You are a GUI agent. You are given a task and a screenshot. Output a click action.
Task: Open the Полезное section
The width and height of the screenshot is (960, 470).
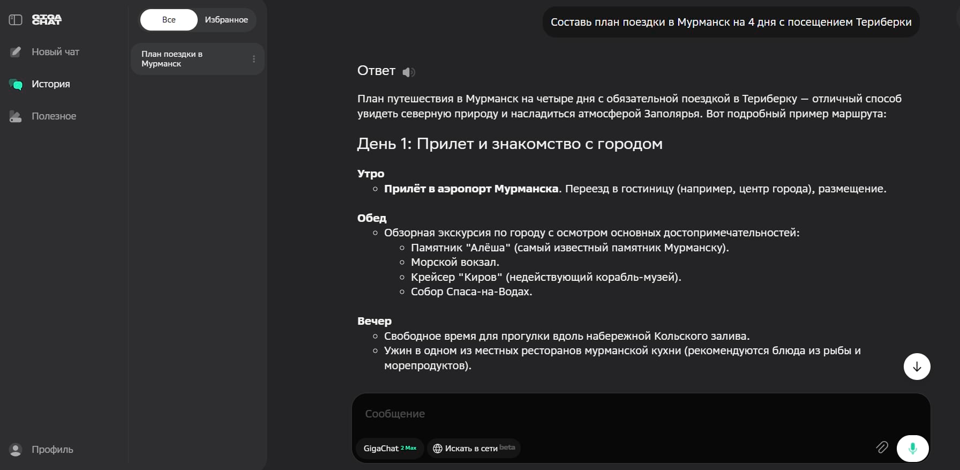pos(54,116)
